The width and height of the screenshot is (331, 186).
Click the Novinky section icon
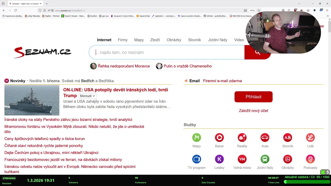coord(6,81)
